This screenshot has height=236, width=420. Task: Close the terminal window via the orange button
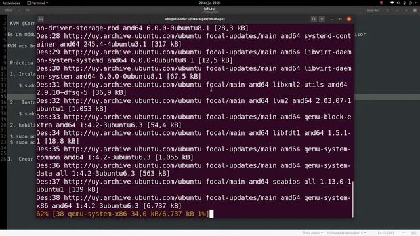(349, 19)
